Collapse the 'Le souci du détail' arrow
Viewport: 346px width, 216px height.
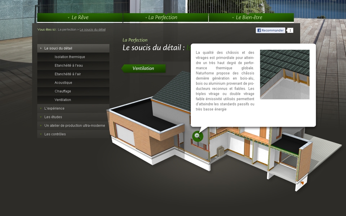(x=41, y=48)
